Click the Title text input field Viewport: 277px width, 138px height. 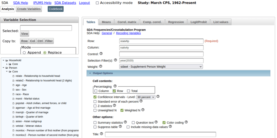pos(160,134)
